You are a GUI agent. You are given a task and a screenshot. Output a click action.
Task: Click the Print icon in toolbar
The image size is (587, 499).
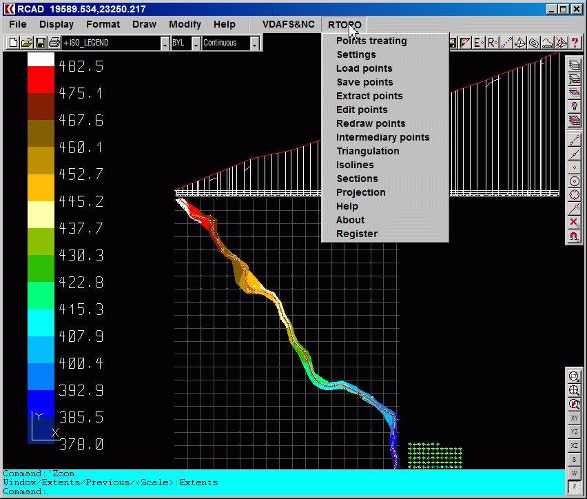[54, 43]
